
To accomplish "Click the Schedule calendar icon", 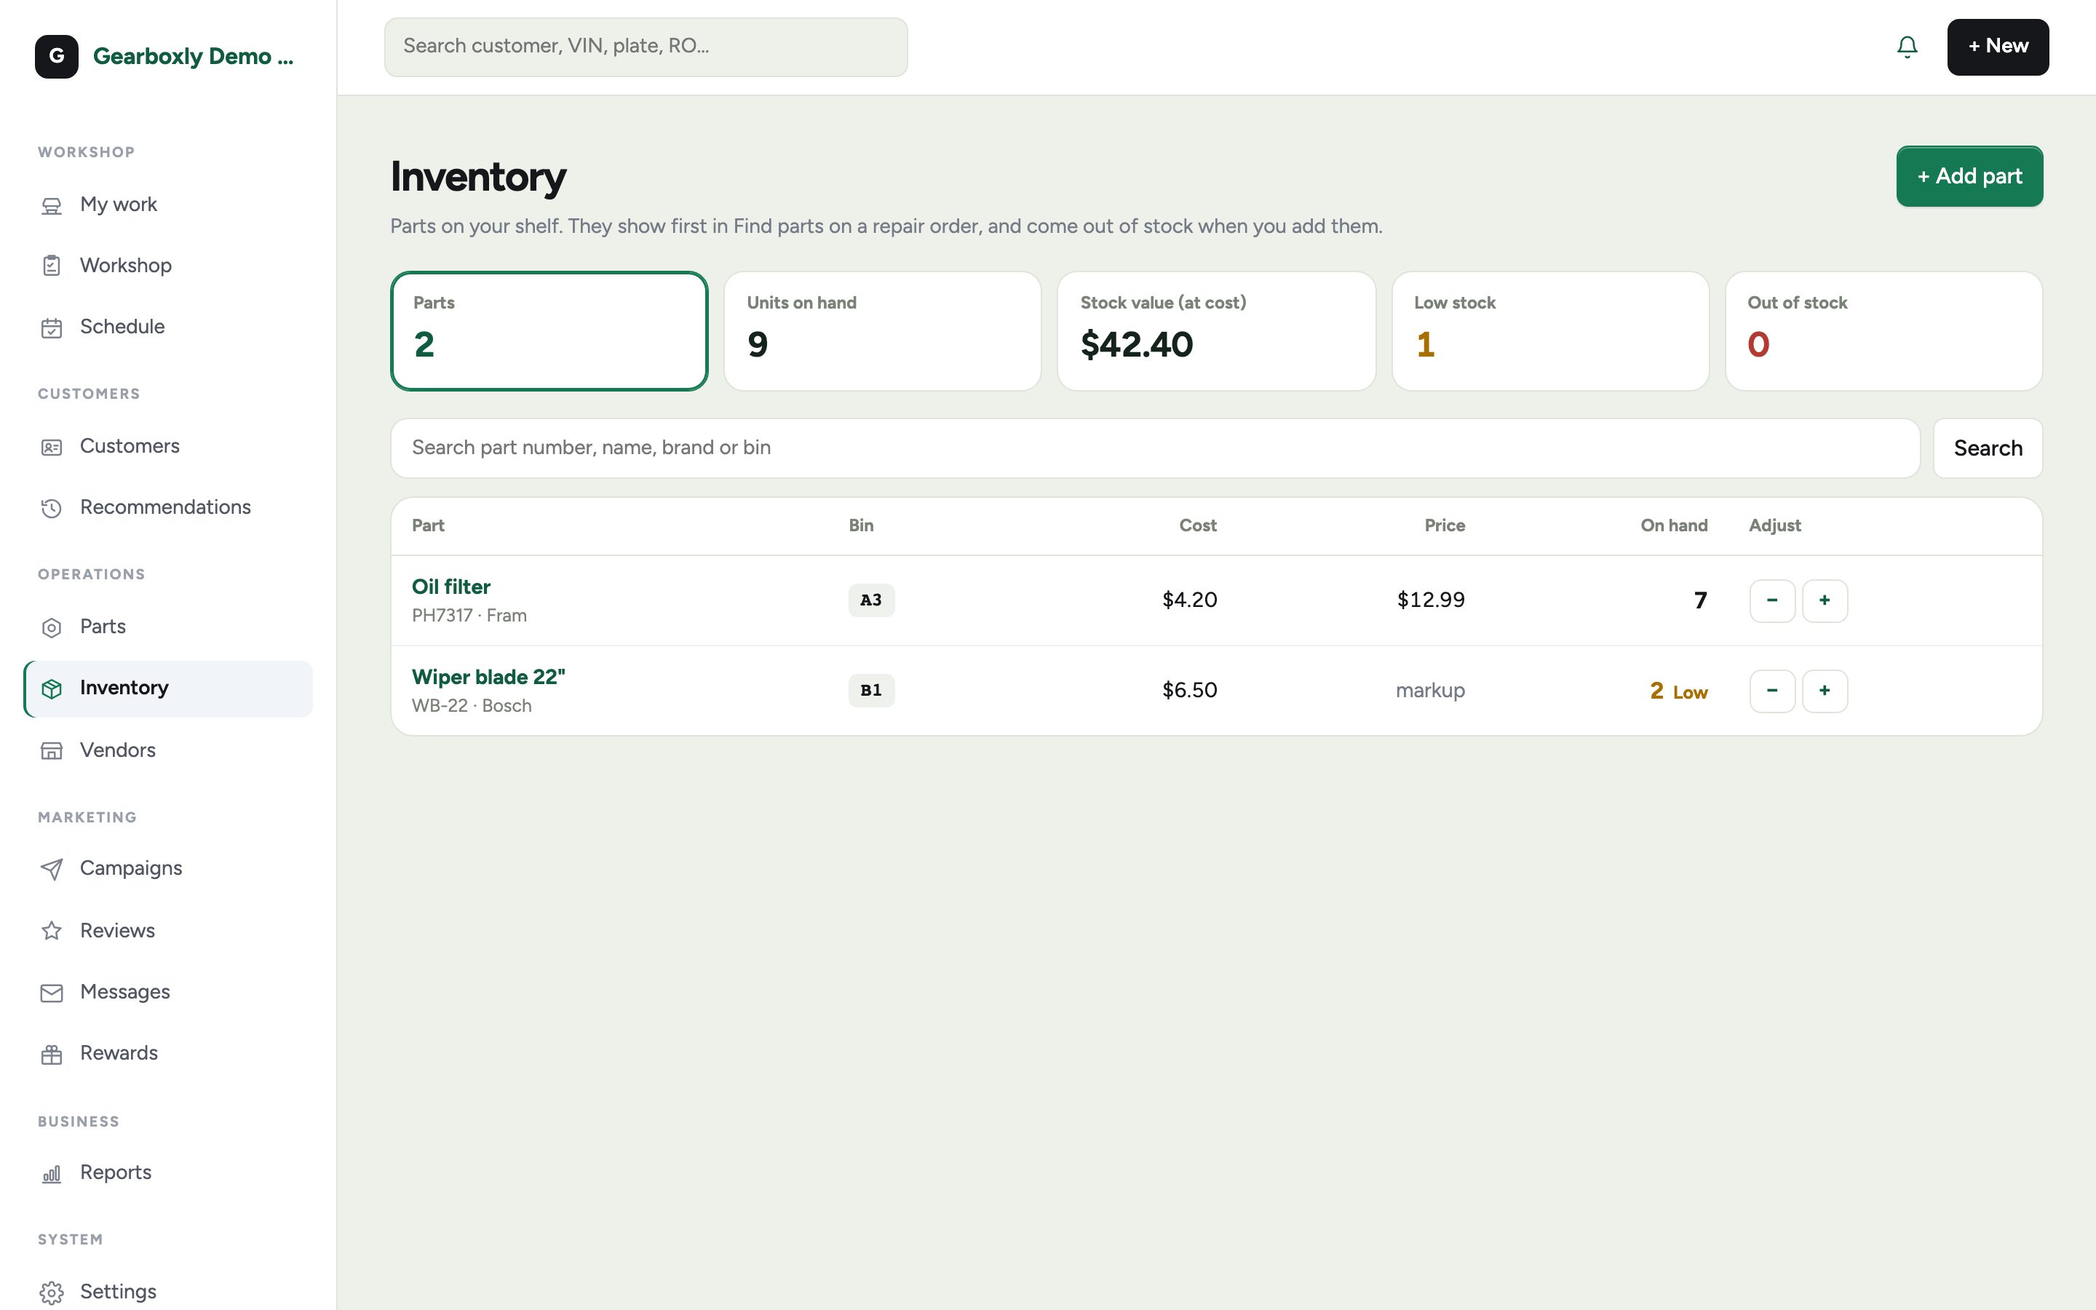I will point(51,327).
